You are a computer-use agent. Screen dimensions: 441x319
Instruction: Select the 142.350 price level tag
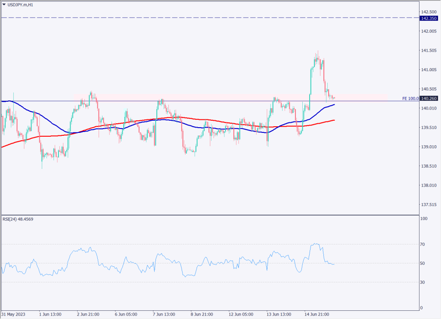(x=429, y=18)
